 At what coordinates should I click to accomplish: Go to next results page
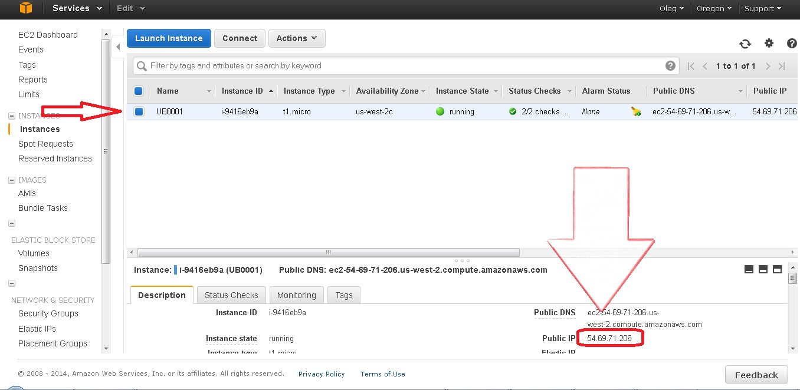pyautogui.click(x=768, y=66)
